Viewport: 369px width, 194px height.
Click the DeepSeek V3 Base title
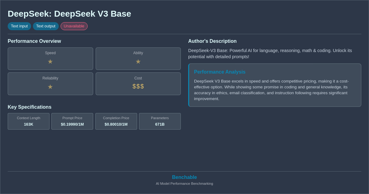[x=69, y=14]
